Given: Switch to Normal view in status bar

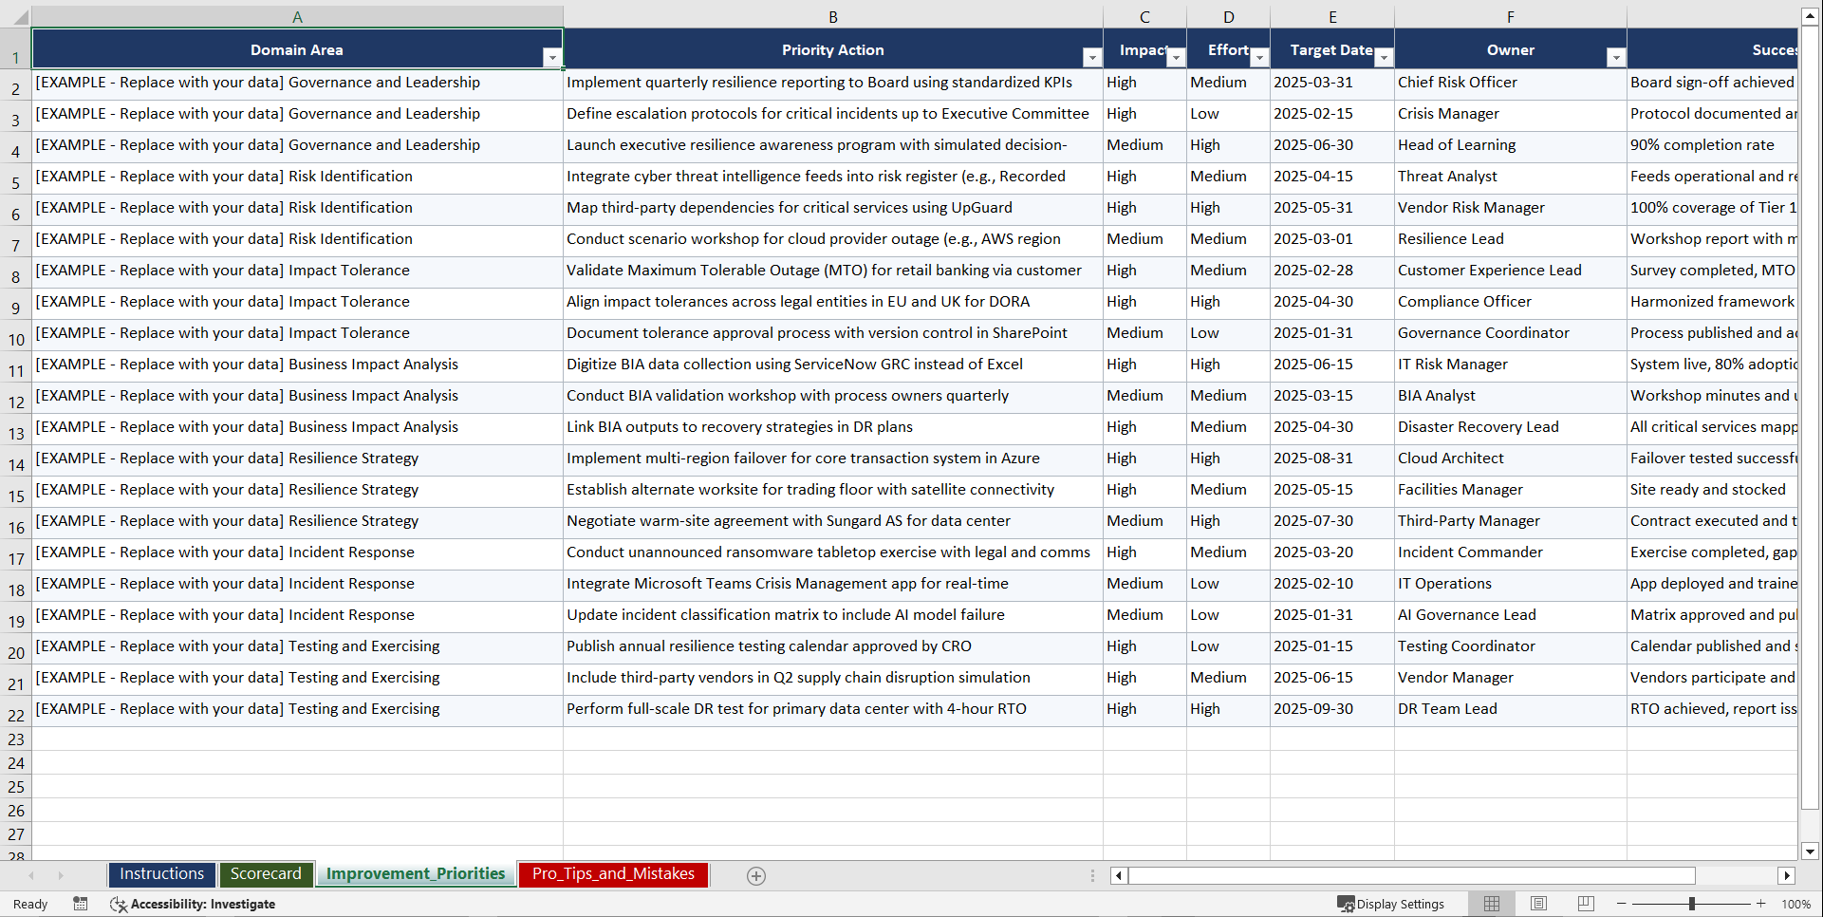Looking at the screenshot, I should tap(1491, 904).
